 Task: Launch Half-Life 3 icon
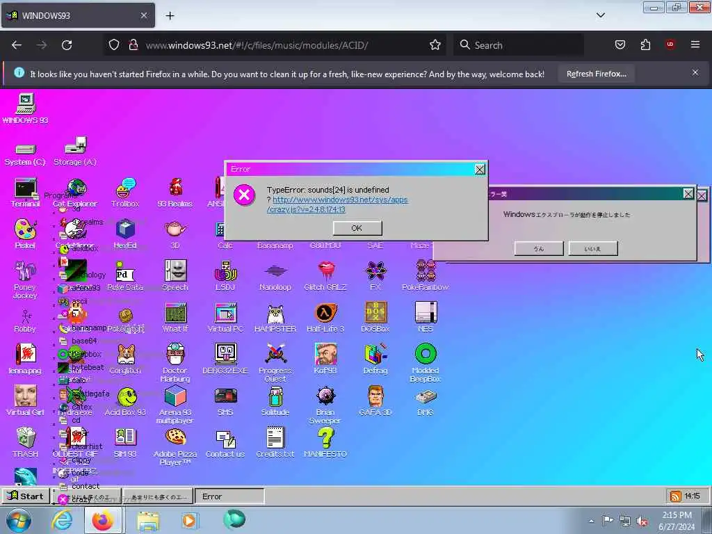point(325,313)
